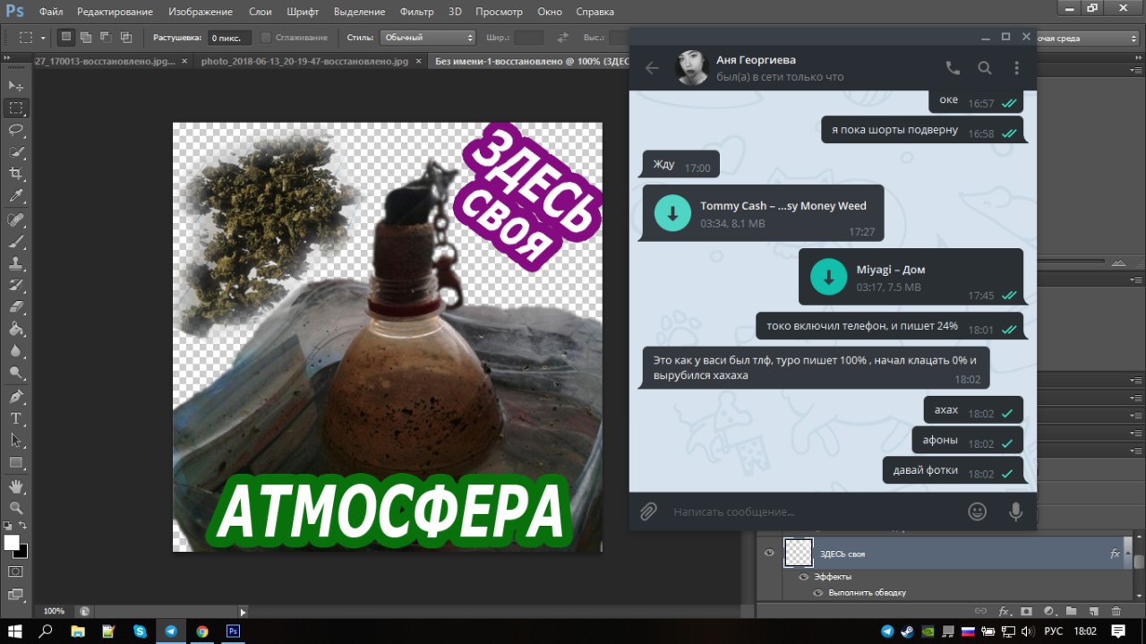Select the Move tool
The height and width of the screenshot is (644, 1146).
(16, 85)
